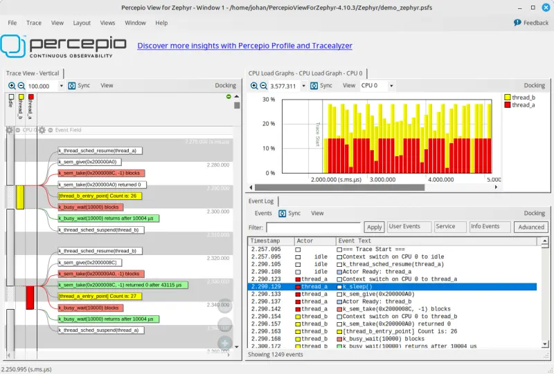Open the Trace View zoom level dropdown
The width and height of the screenshot is (554, 374).
point(61,86)
